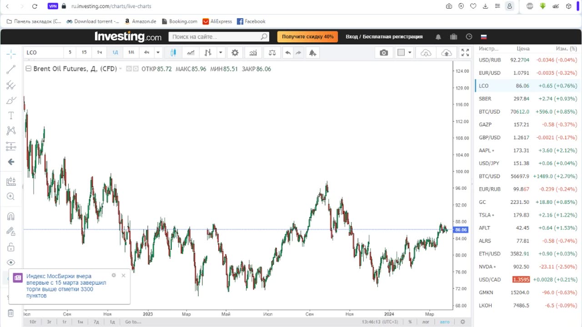Remove drawings with the trash icon

click(x=11, y=313)
